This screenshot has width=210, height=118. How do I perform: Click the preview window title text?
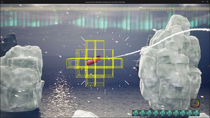point(105,2)
